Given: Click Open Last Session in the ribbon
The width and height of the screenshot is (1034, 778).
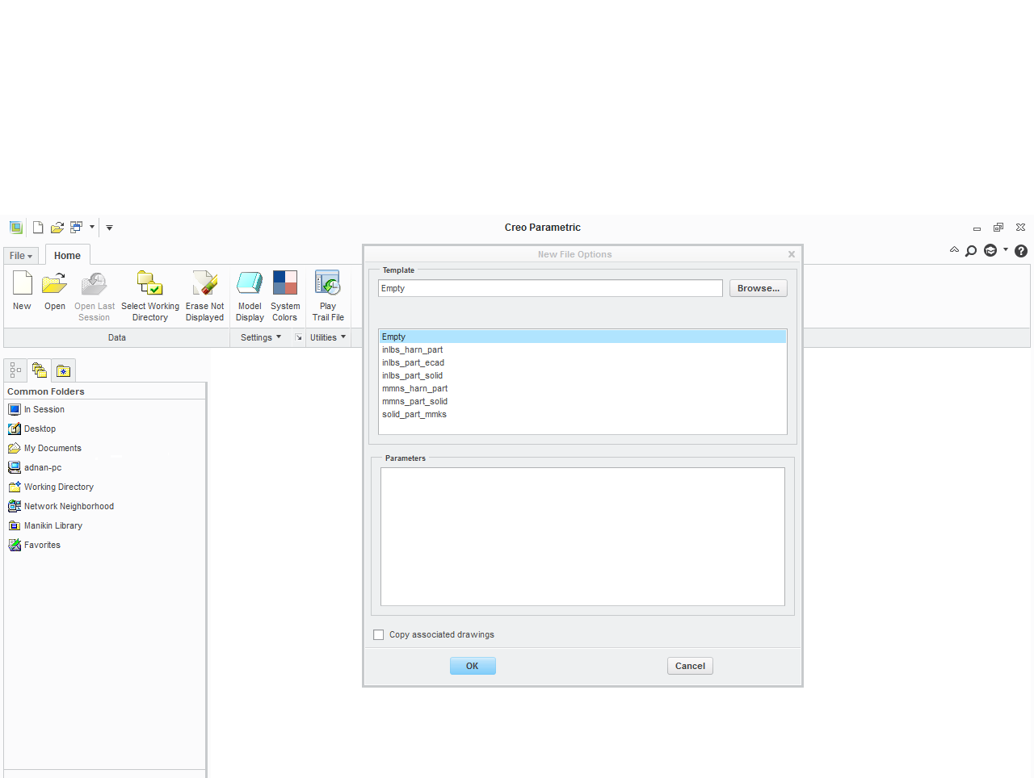Looking at the screenshot, I should tap(95, 296).
